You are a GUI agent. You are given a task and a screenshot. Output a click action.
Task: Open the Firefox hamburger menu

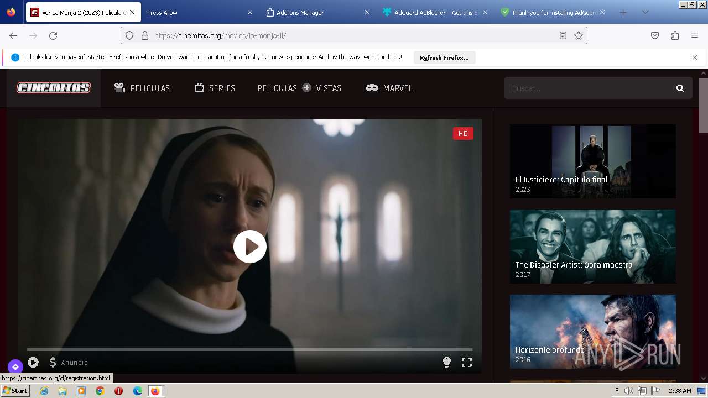pos(695,35)
